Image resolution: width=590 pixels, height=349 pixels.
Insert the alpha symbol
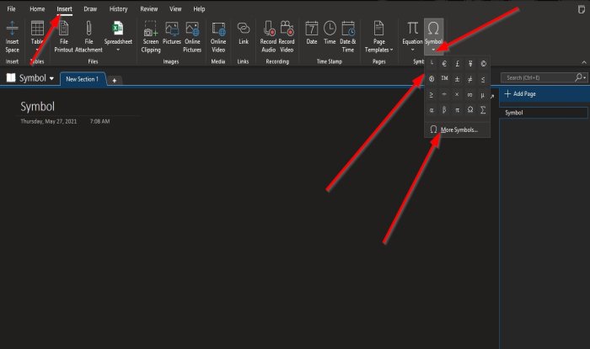(432, 110)
